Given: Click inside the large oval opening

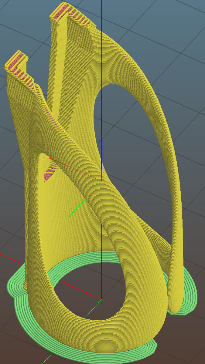Looking at the screenshot, I should tap(128, 136).
